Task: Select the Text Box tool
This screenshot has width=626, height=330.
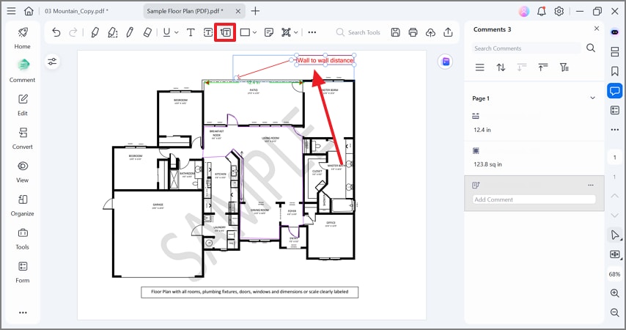Action: point(208,32)
